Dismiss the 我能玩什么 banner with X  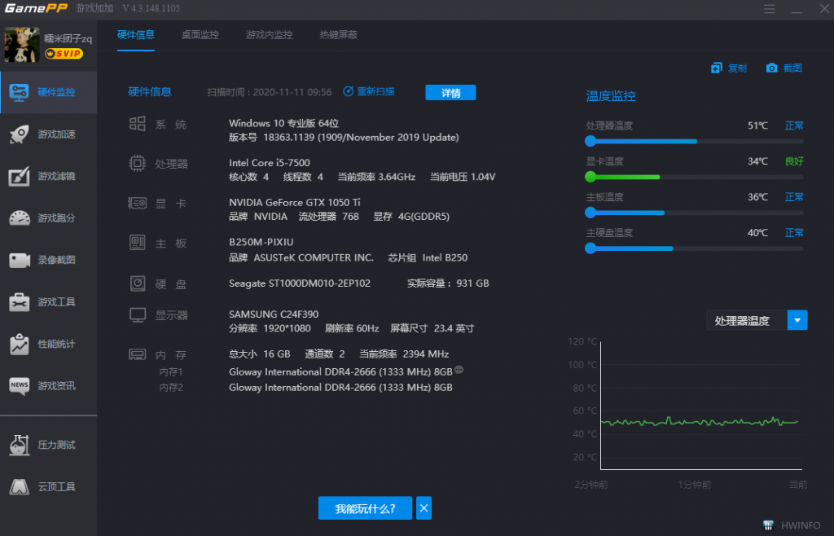pyautogui.click(x=424, y=508)
